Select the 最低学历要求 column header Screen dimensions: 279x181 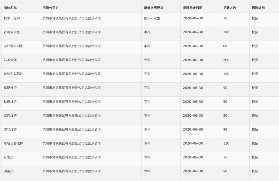click(153, 8)
